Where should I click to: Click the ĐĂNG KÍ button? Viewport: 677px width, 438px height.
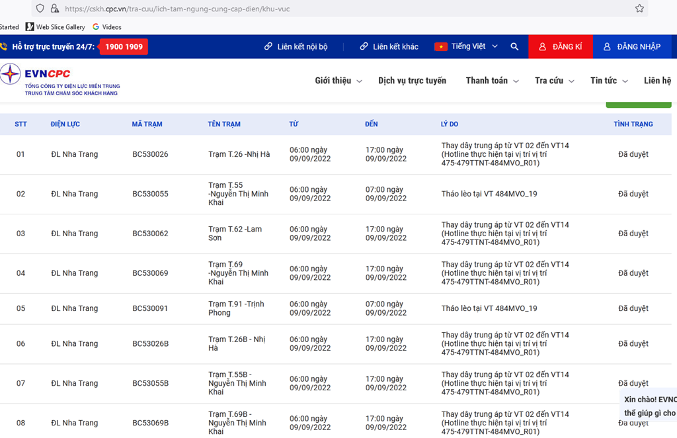tap(560, 47)
